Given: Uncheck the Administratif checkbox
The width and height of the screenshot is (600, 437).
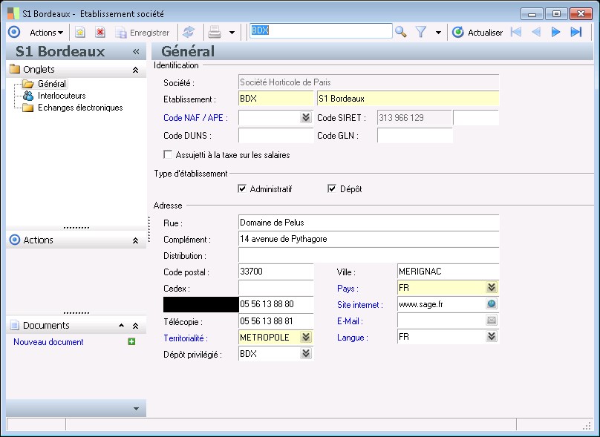Looking at the screenshot, I should click(242, 189).
